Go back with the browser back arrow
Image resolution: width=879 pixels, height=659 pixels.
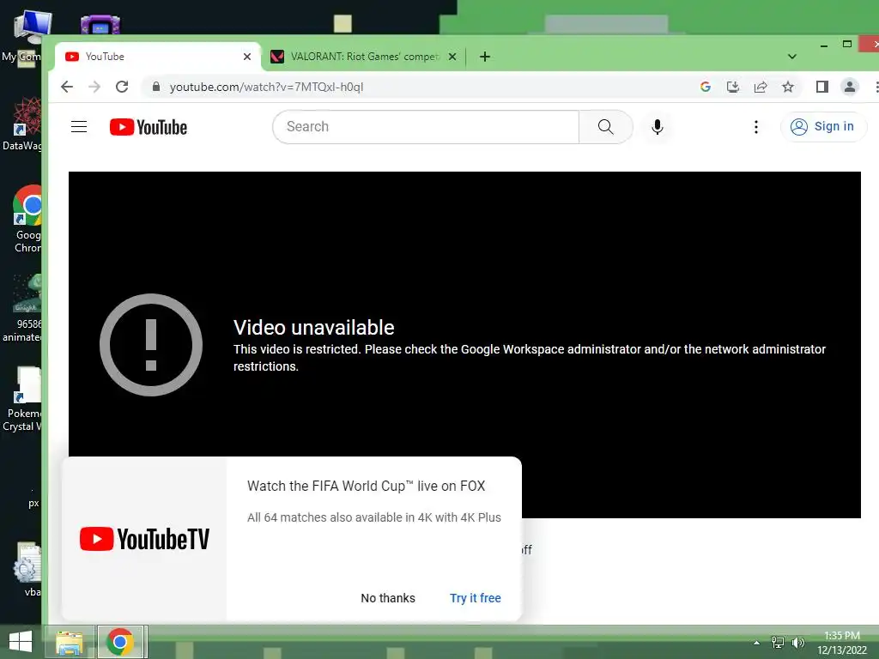pos(67,87)
